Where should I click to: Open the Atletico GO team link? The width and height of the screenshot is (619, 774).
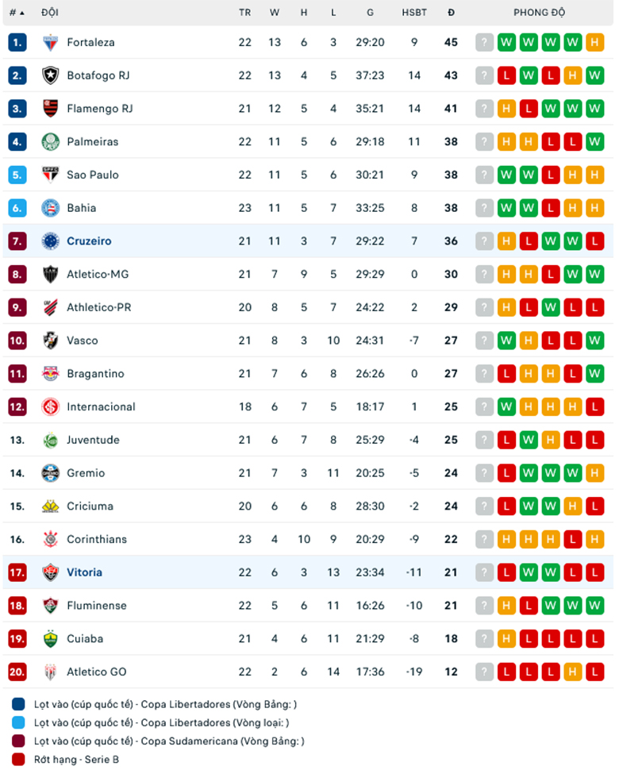coord(96,672)
